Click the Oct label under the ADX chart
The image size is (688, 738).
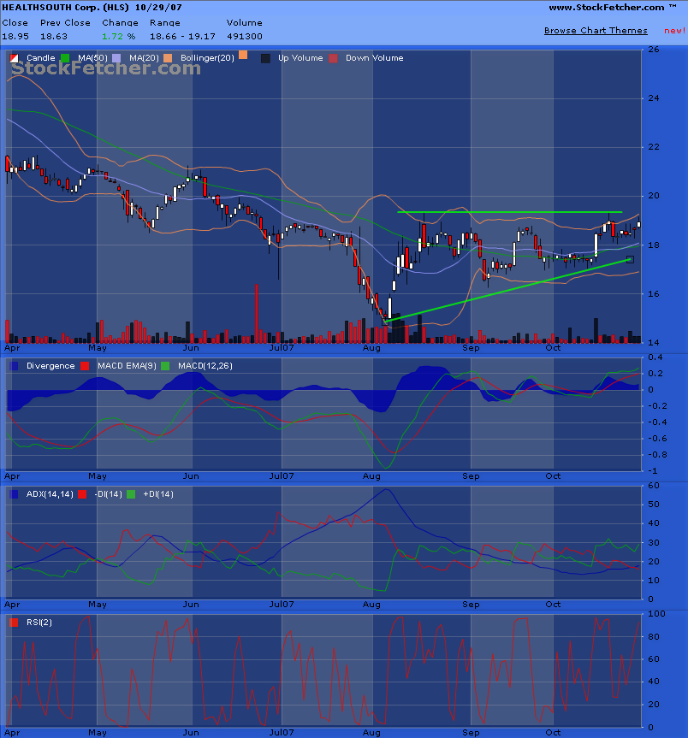coord(553,605)
